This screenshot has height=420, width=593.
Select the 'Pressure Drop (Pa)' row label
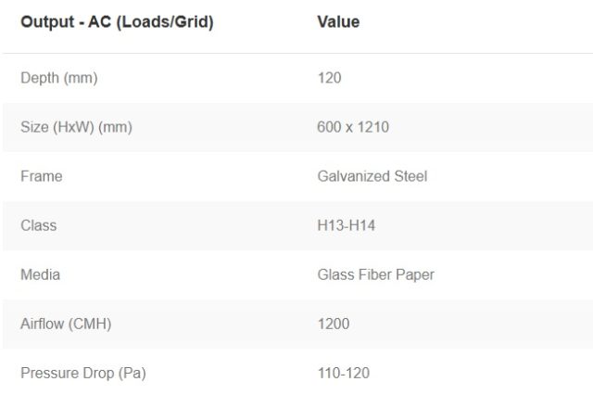(83, 374)
